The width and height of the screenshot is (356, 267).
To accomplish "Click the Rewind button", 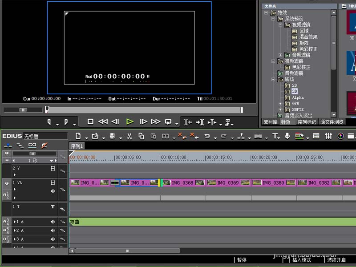I will 103,121.
